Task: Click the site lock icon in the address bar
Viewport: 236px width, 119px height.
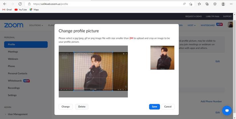Action: [x=29, y=4]
